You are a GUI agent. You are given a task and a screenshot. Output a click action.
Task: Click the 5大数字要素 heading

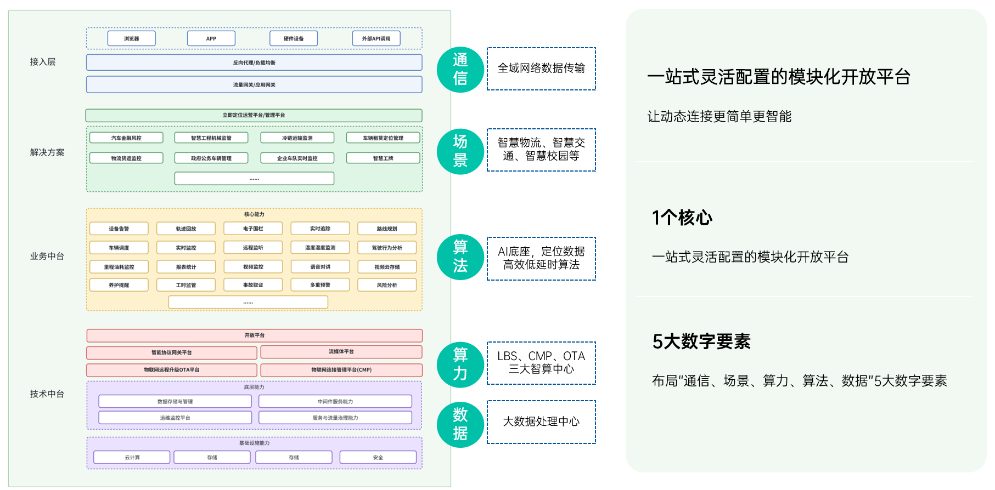[701, 341]
